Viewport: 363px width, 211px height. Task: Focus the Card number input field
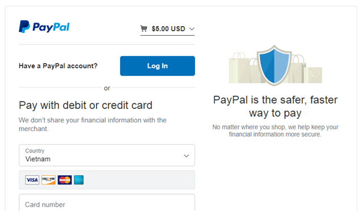click(107, 203)
